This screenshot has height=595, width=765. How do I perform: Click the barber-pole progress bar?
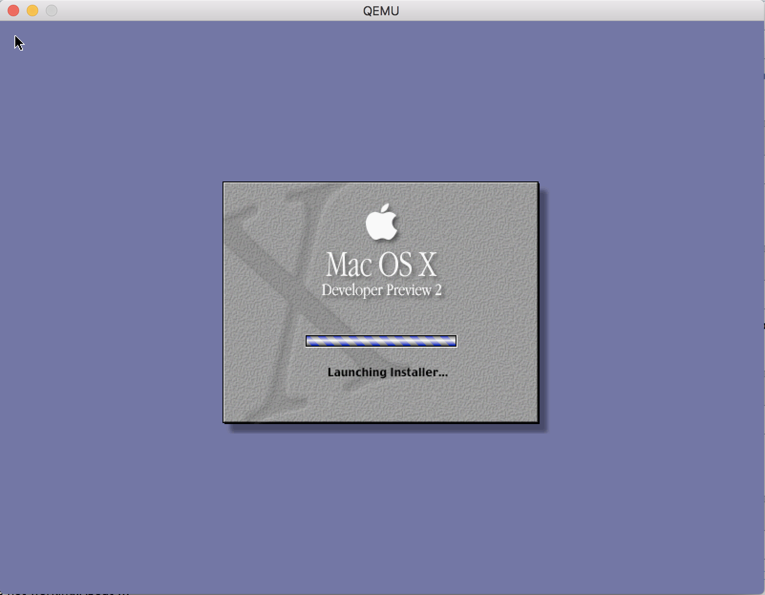[381, 340]
